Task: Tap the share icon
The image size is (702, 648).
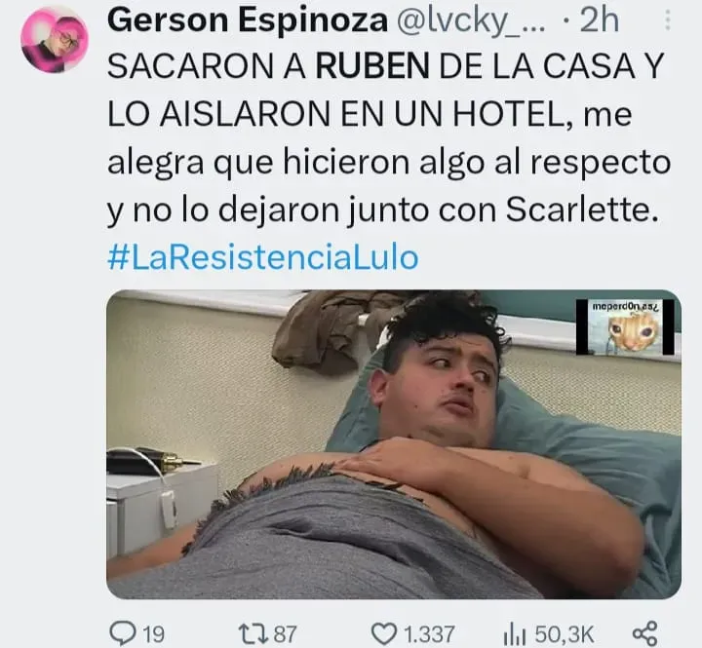Action: pos(644,633)
